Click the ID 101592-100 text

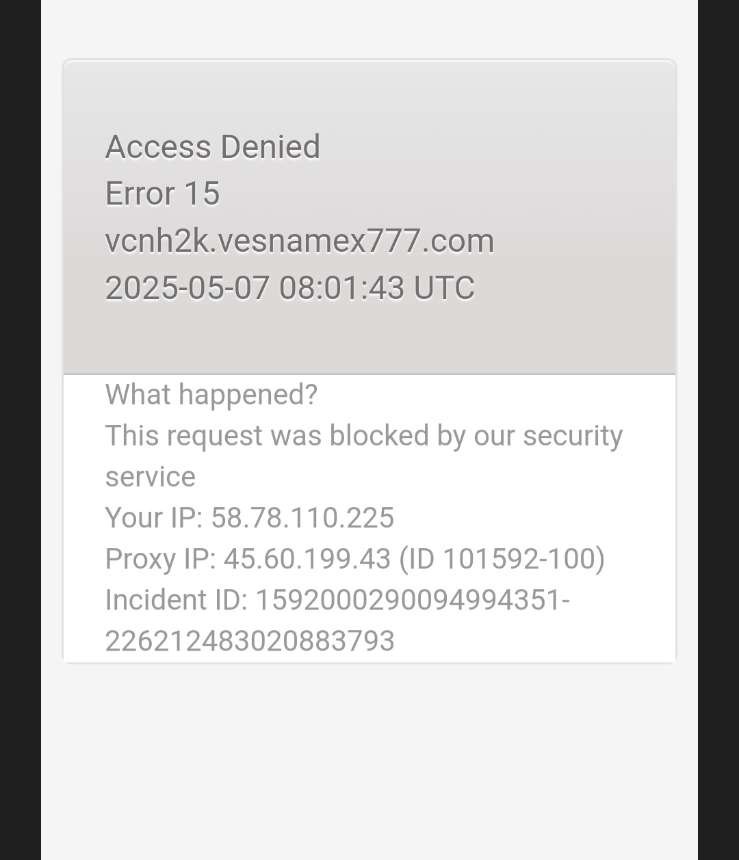click(502, 559)
